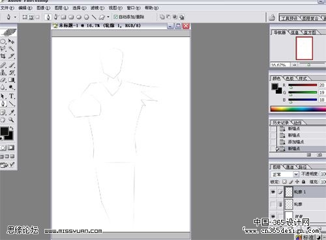Switch to Standard edit mode
The image size is (326, 240).
pos(3,148)
